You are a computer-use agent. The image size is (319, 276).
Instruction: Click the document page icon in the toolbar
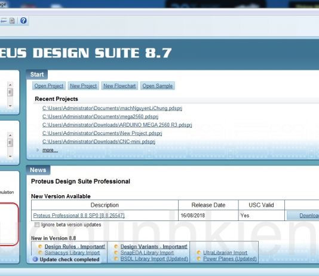click(x=12, y=21)
